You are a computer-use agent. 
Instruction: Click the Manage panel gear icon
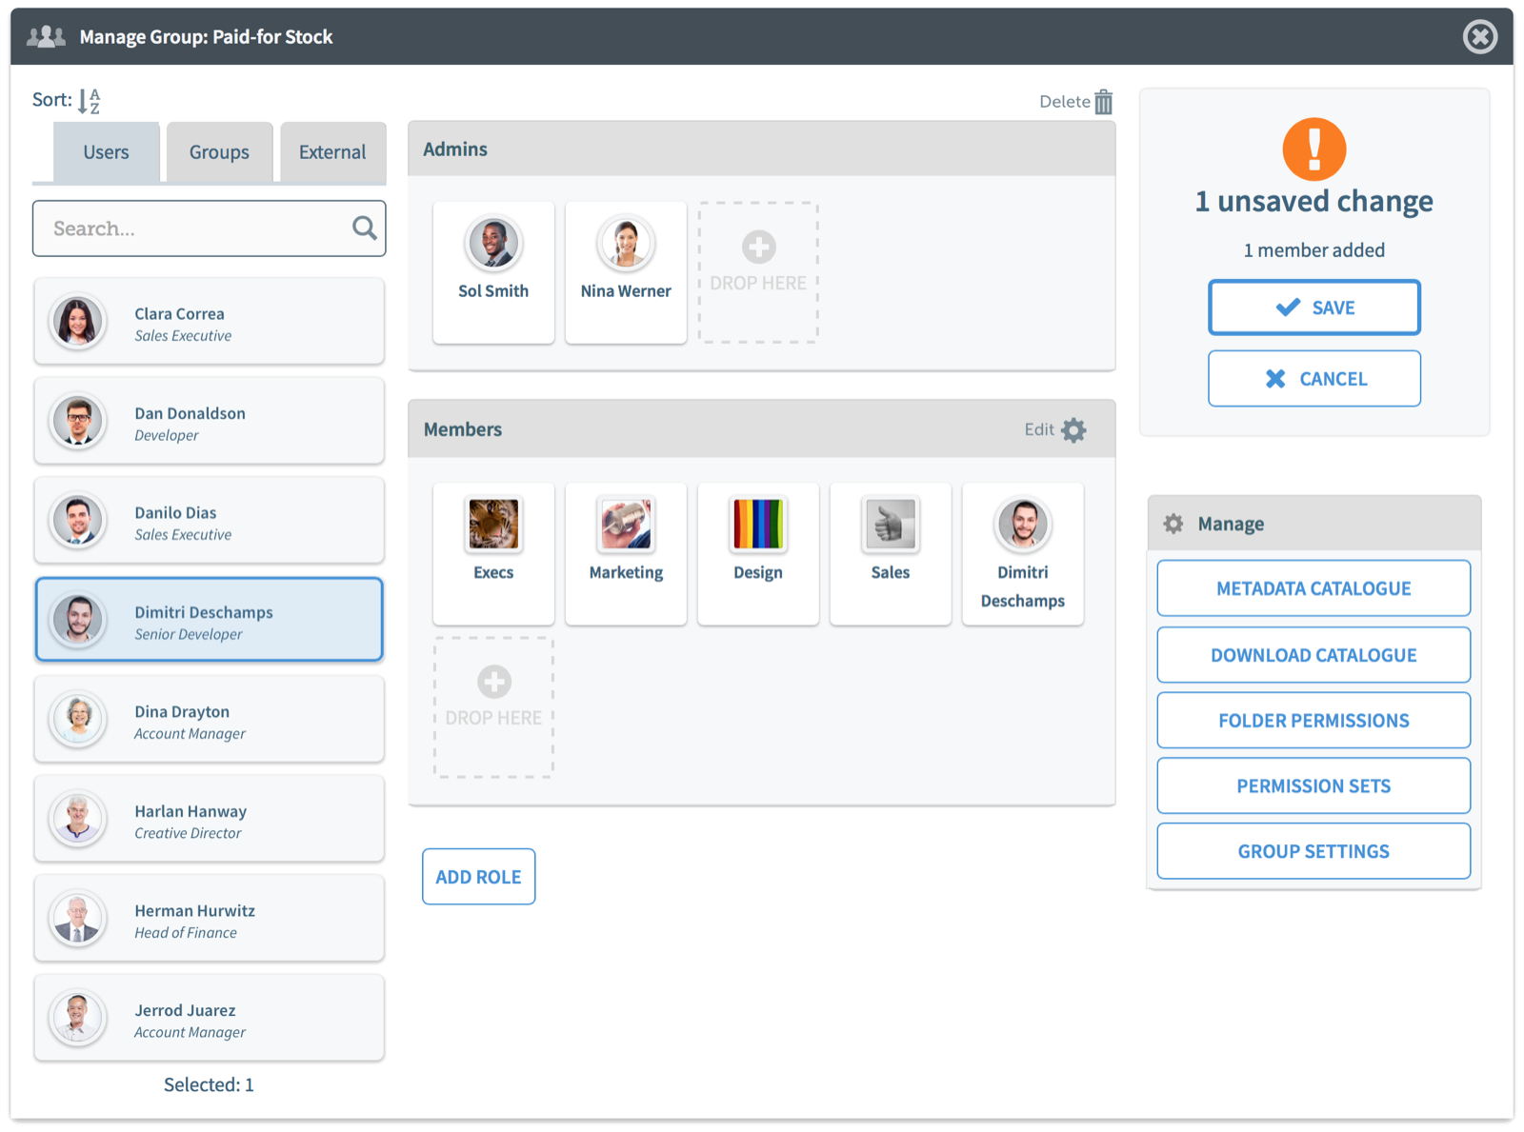[1173, 524]
